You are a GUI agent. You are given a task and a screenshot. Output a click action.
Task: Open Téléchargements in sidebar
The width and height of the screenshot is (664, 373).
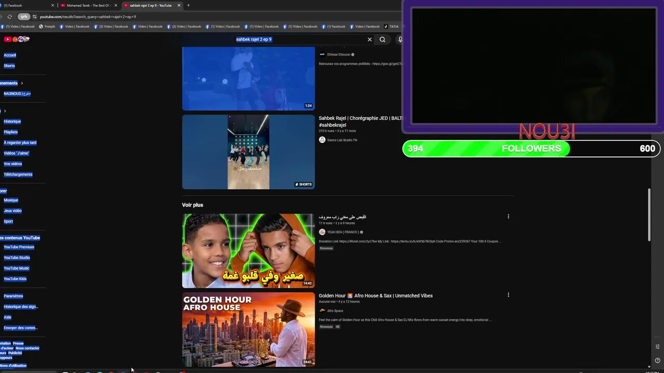pyautogui.click(x=18, y=175)
